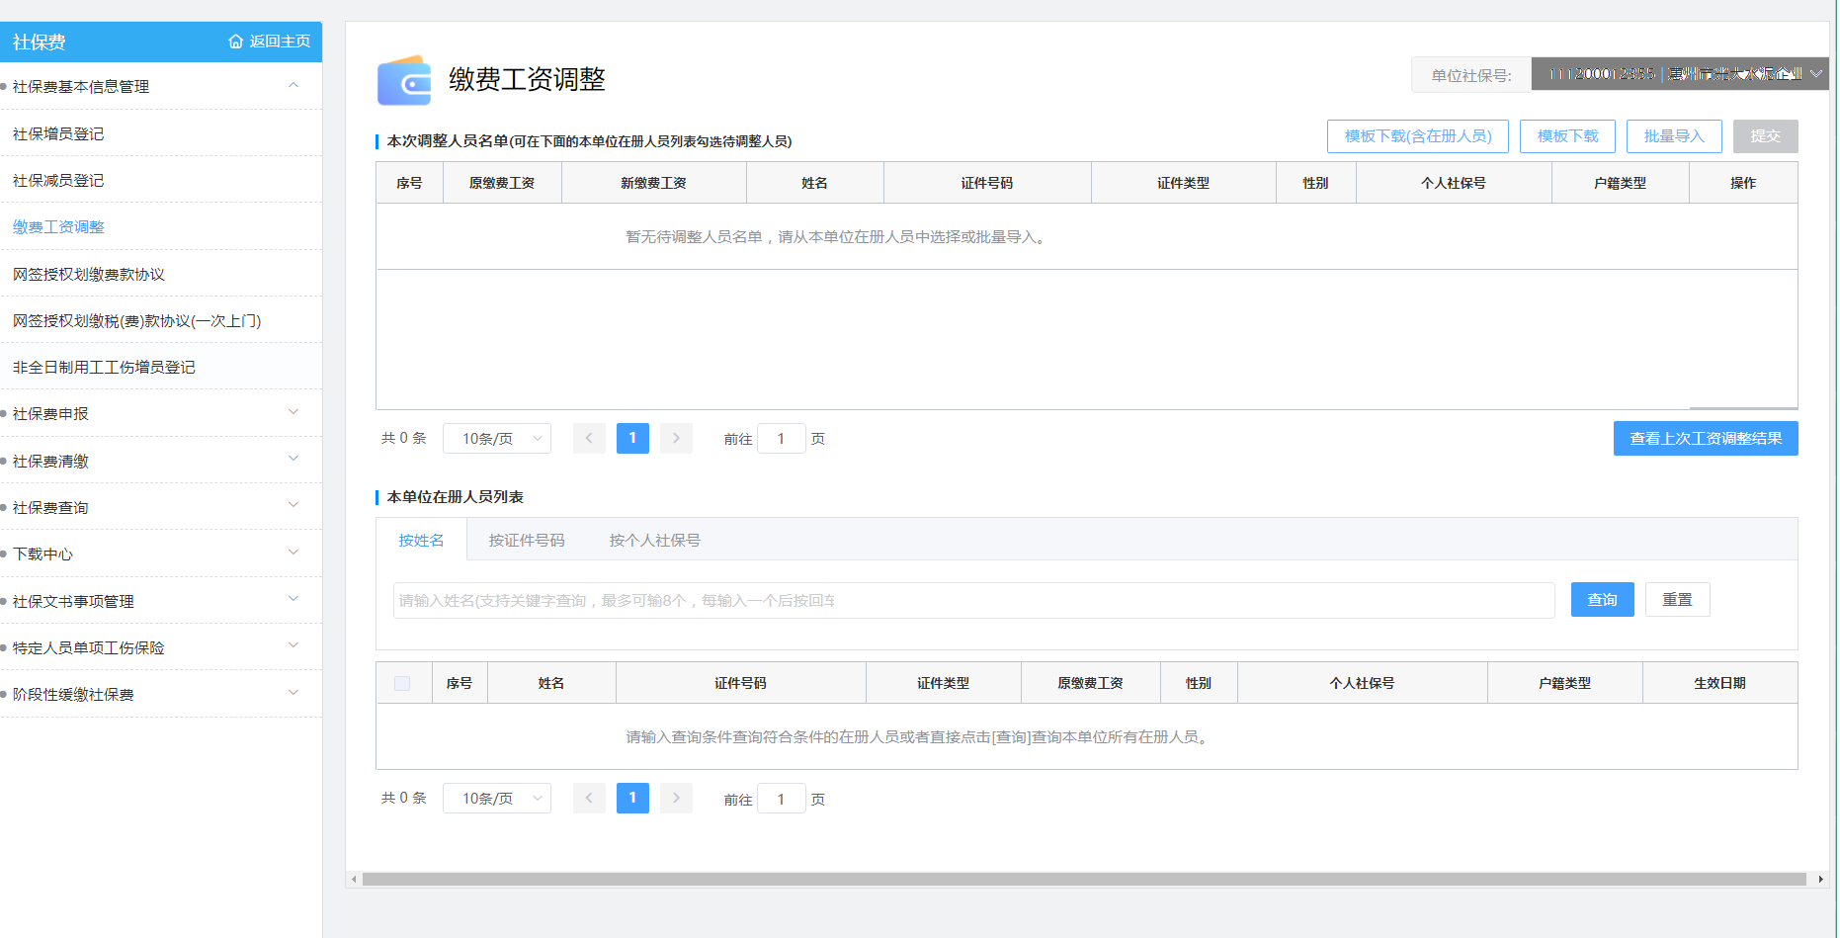Image resolution: width=1840 pixels, height=938 pixels.
Task: Click the horizontal scrollbar track at bottom
Action: click(x=1083, y=879)
